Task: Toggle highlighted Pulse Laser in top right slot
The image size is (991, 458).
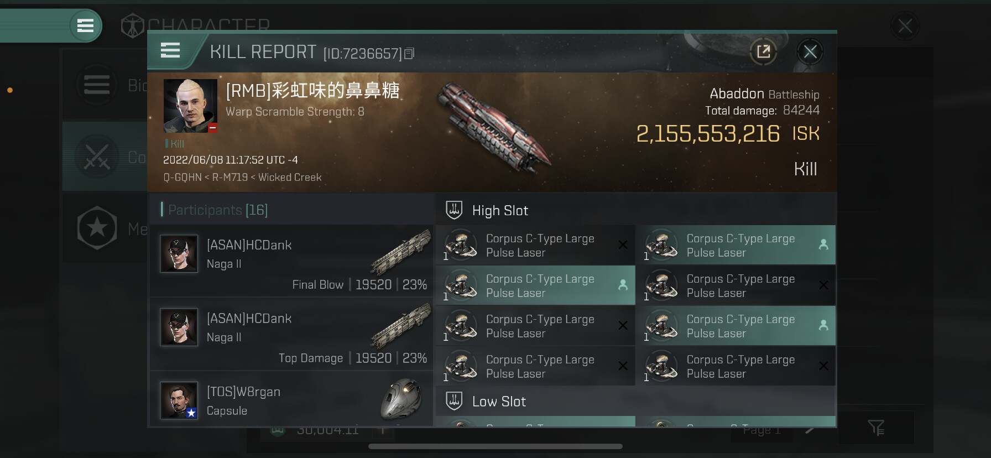Action: [x=736, y=245]
